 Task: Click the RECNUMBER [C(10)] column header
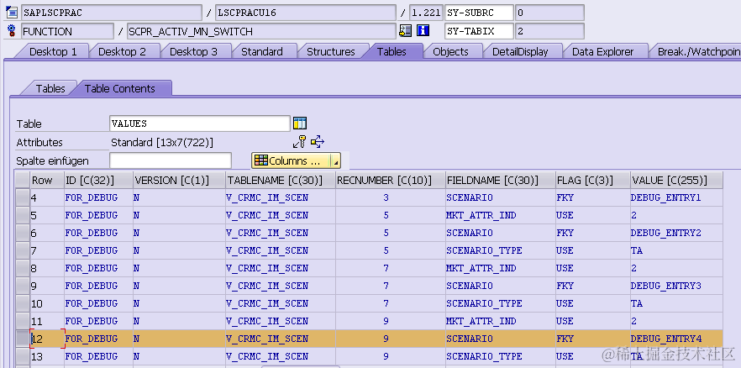[391, 180]
